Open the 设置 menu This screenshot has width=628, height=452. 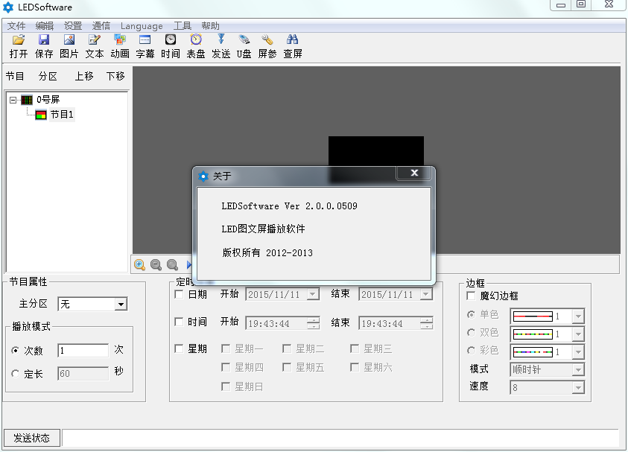[x=73, y=26]
